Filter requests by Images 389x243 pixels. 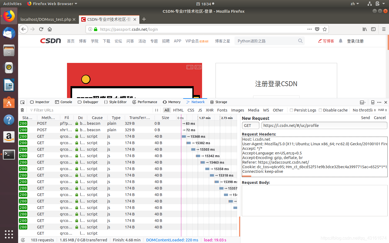237,110
